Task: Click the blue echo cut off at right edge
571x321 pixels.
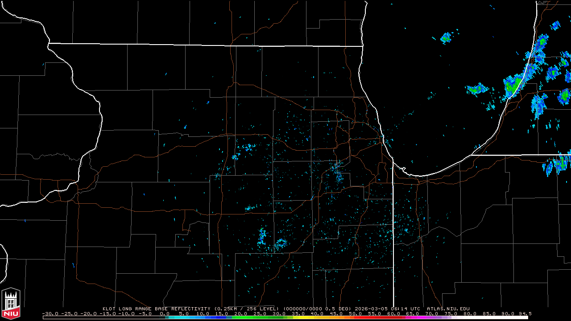Action: click(558, 164)
